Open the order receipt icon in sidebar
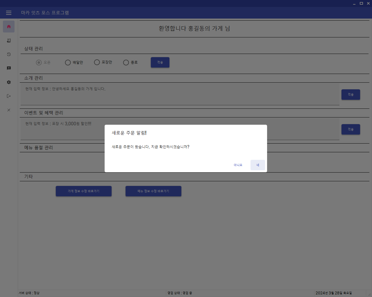The width and height of the screenshot is (372, 297). pyautogui.click(x=9, y=41)
